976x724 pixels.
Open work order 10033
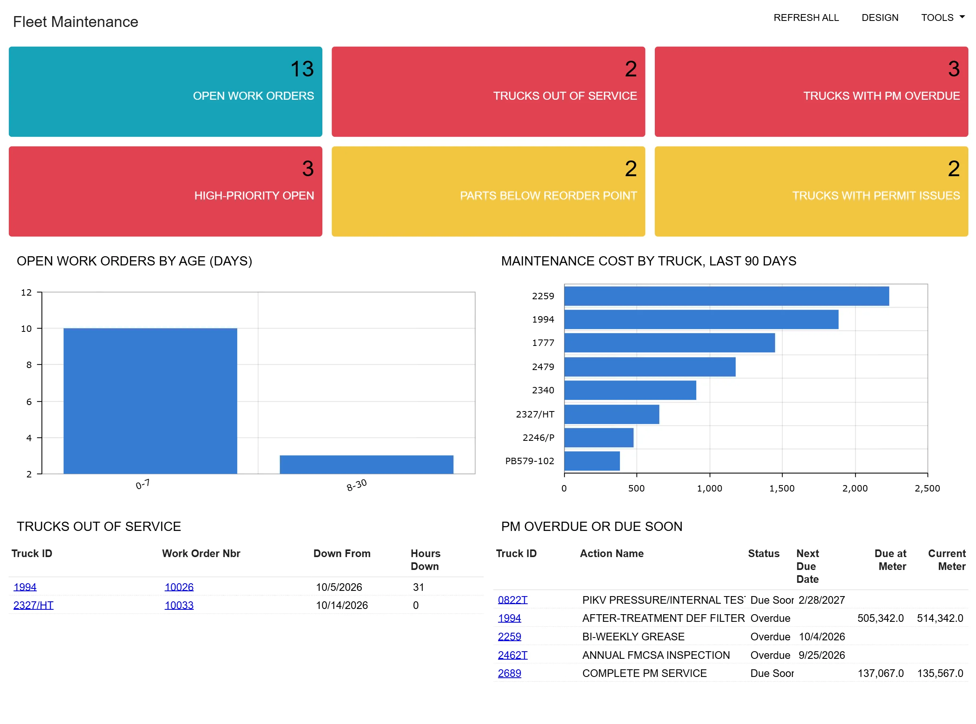click(x=179, y=605)
